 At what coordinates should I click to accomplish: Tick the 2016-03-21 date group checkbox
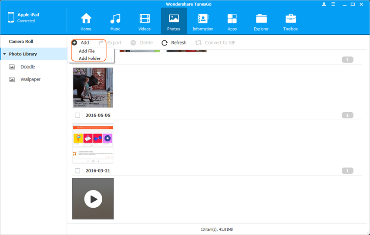77,171
